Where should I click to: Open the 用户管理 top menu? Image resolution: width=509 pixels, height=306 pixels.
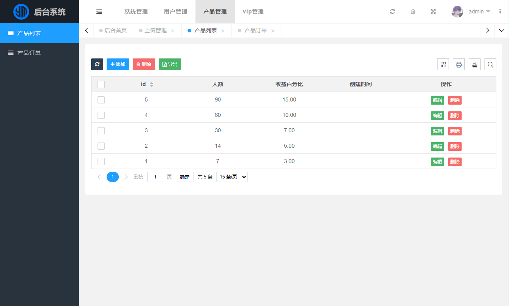(175, 12)
